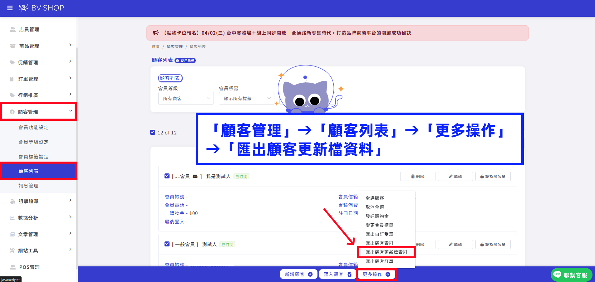Screen dimensions: 595x282
Task: Open the 會員等級 所有顧客 dropdown
Action: [x=186, y=98]
